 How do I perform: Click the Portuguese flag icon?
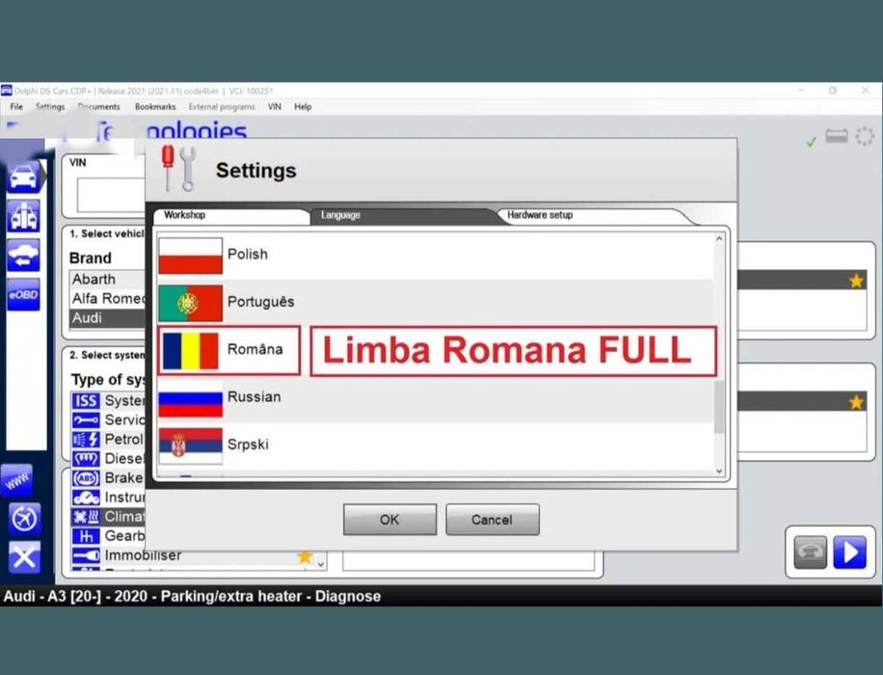click(x=190, y=303)
